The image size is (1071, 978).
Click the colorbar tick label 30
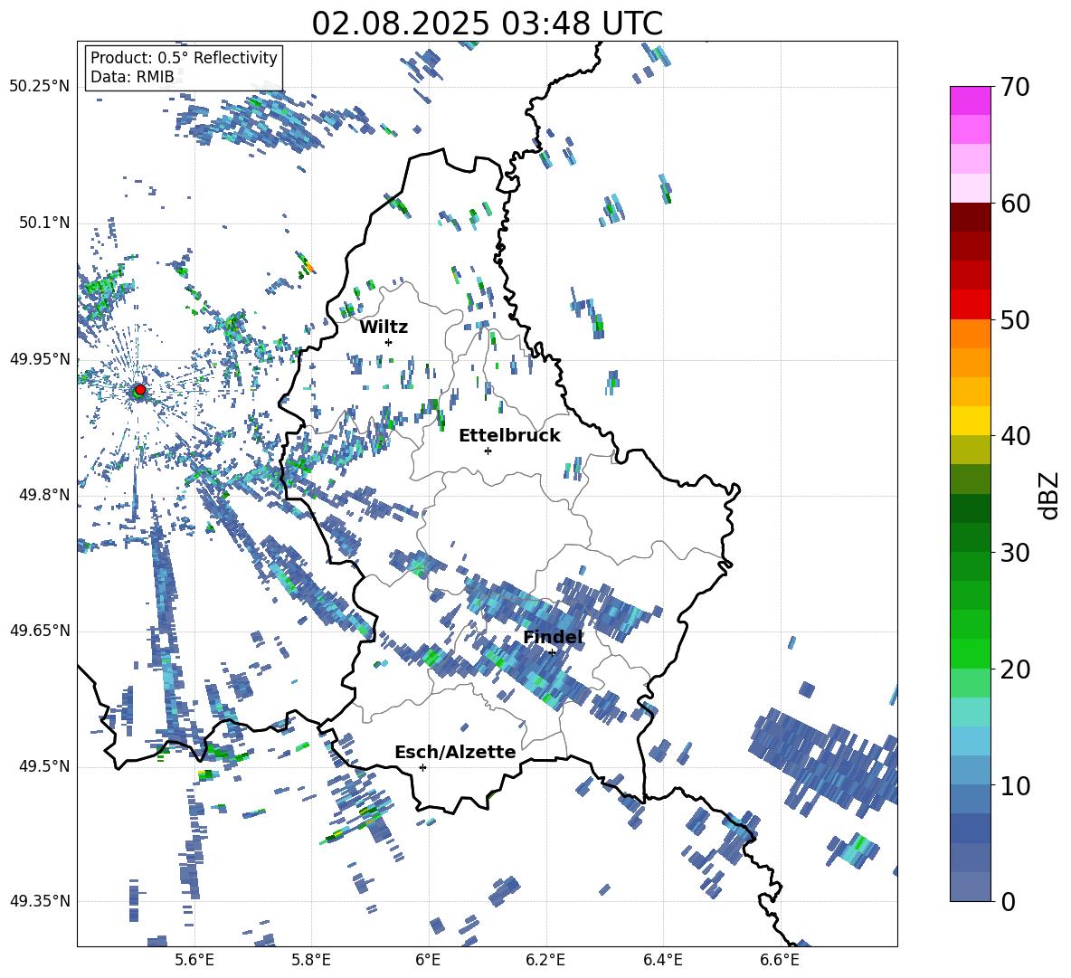click(x=1015, y=553)
